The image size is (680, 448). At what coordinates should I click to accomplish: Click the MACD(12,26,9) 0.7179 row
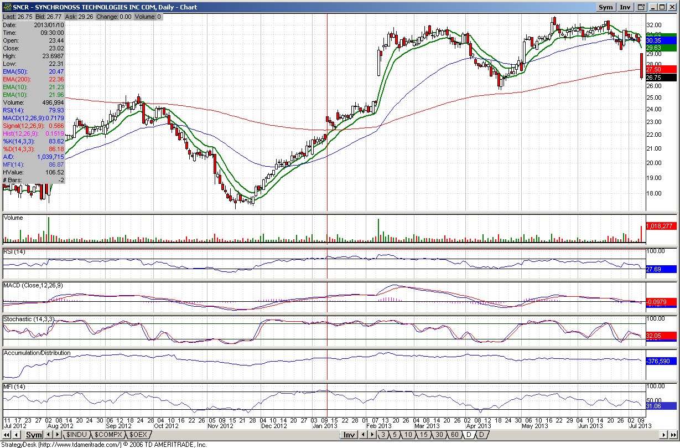pos(34,118)
